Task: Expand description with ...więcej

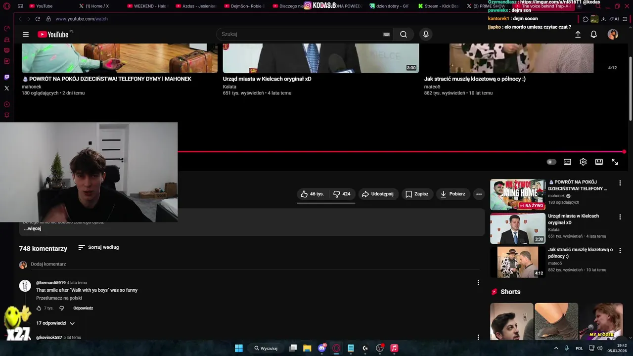Action: 33,228
